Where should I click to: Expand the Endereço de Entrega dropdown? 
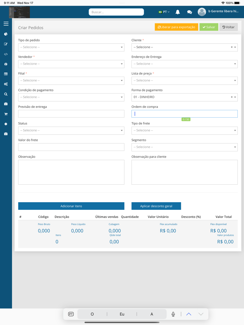coord(184,64)
